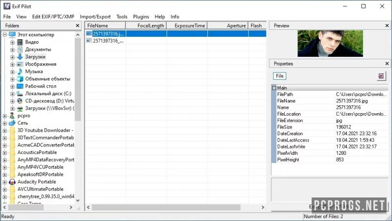The width and height of the screenshot is (392, 221).
Task: Click the DateCreation value 17.04.2021 23:32:16
Action: pyautogui.click(x=356, y=133)
